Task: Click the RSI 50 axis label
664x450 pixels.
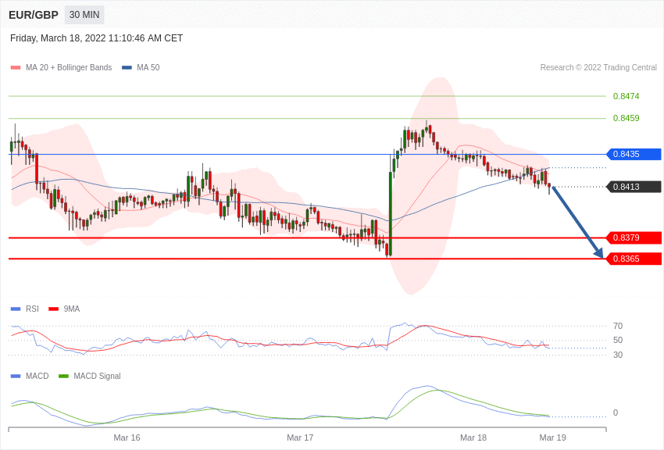Action: [x=618, y=340]
